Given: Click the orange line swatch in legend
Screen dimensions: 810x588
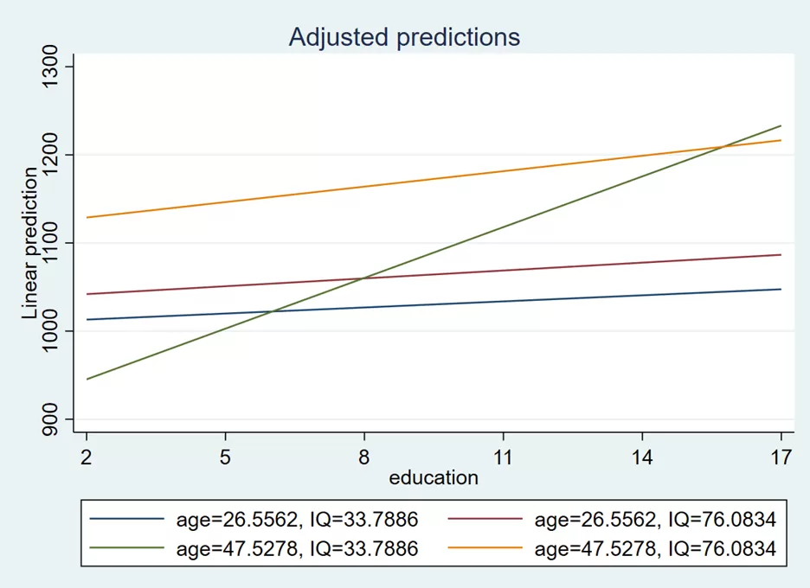Looking at the screenshot, I should coord(485,547).
